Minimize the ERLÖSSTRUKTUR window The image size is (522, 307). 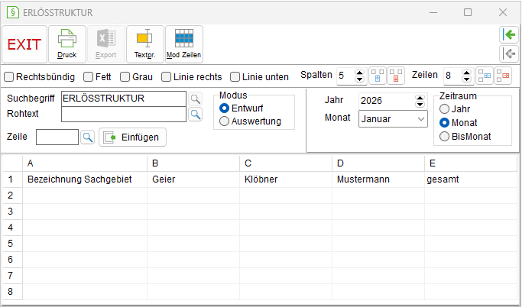click(x=433, y=13)
